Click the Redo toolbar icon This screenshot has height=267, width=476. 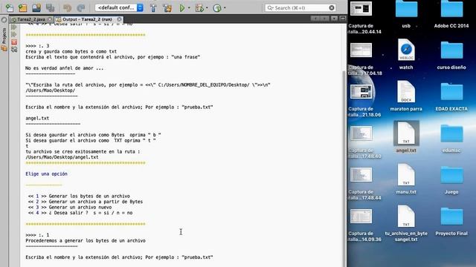81,8
